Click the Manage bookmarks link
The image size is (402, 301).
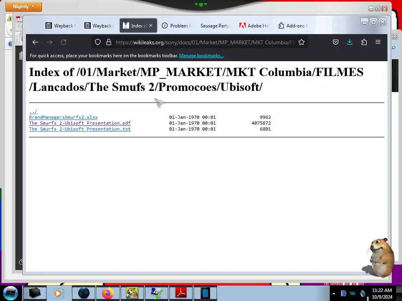click(x=201, y=56)
